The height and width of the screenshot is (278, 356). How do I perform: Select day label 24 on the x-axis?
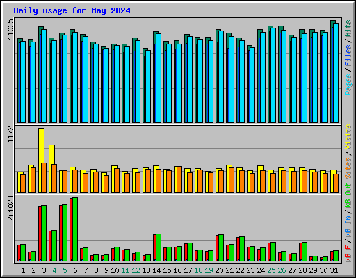[261, 270]
